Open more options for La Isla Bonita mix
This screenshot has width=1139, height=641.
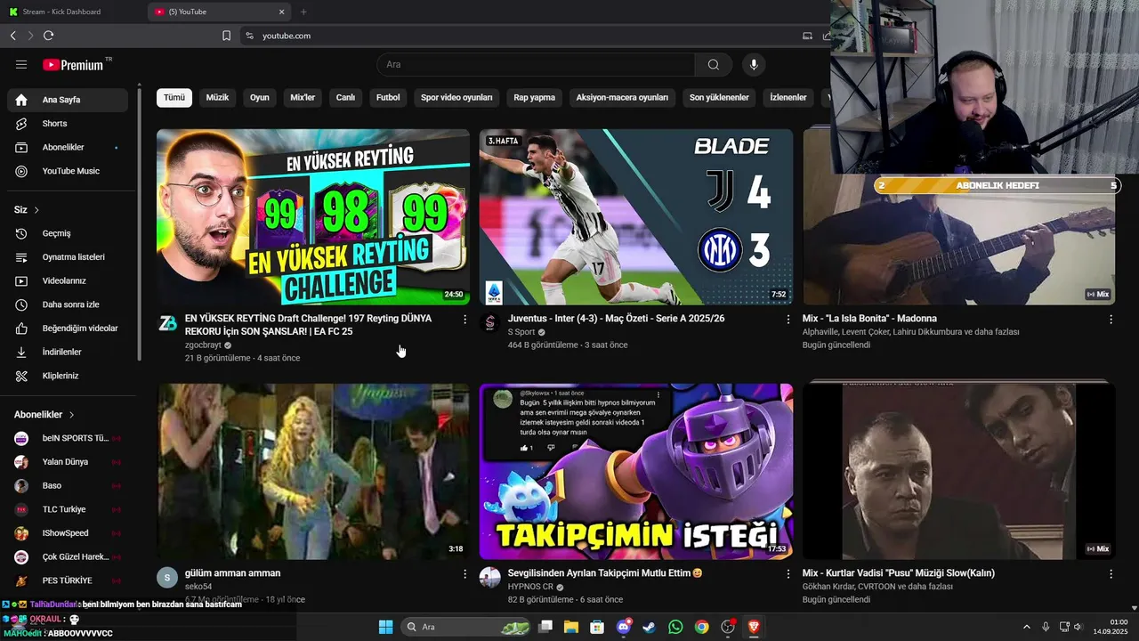[x=1111, y=319]
